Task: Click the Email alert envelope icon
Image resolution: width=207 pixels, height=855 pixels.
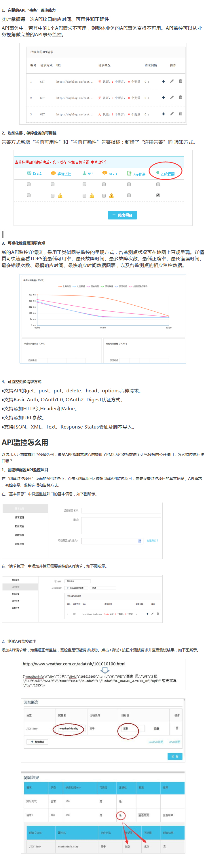Action: pyautogui.click(x=29, y=173)
